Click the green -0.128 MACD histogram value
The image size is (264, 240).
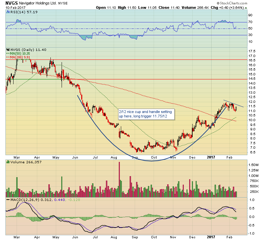(x=74, y=200)
